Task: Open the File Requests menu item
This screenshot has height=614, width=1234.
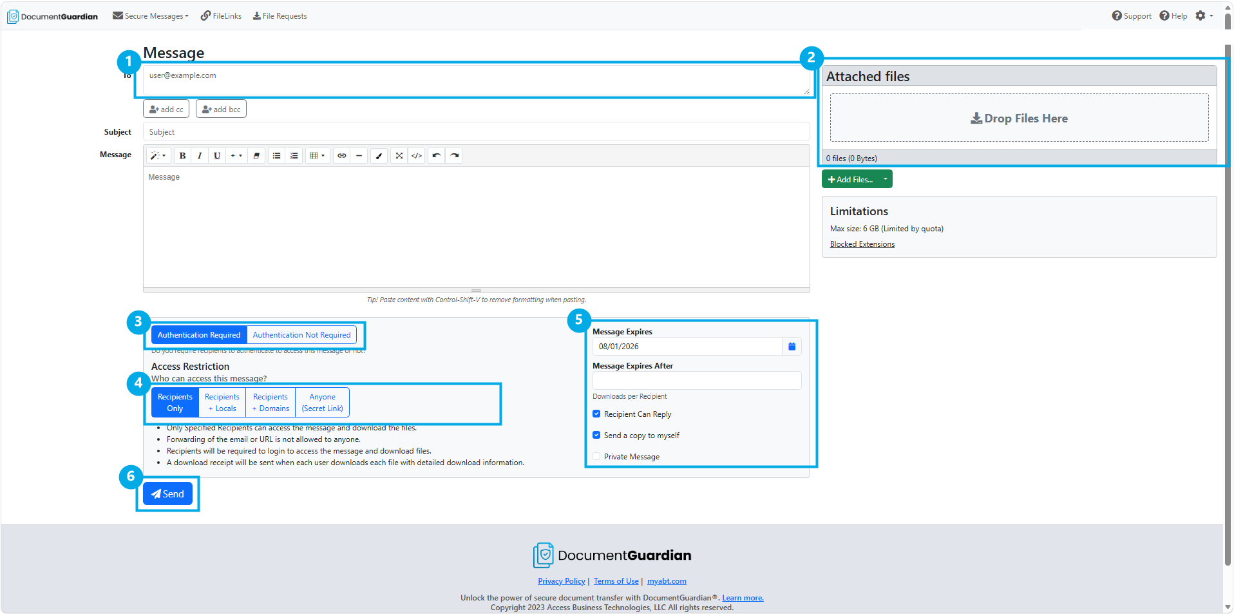Action: (280, 15)
